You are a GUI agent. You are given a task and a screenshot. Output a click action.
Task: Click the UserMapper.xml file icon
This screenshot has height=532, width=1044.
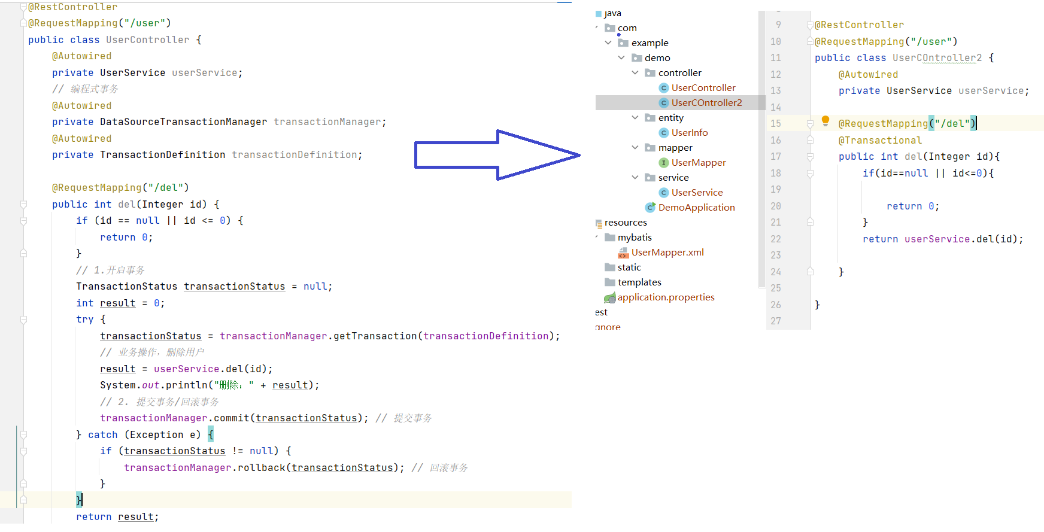[x=623, y=253]
